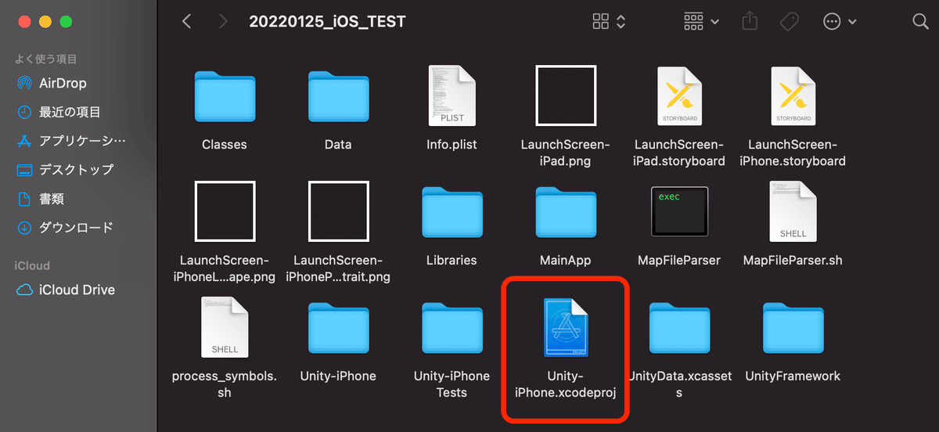Click the Share toolbar icon
This screenshot has width=939, height=432.
click(750, 21)
